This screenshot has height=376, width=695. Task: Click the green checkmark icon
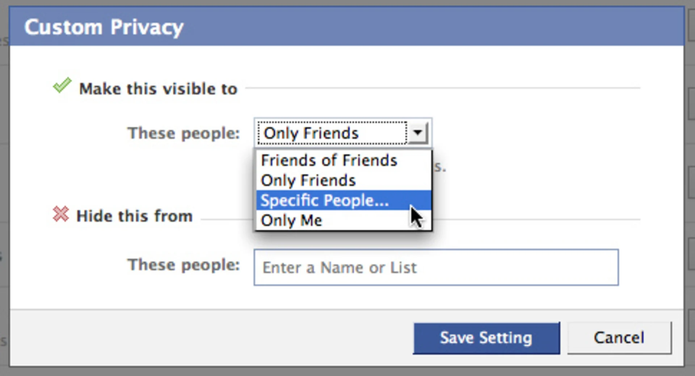pyautogui.click(x=62, y=86)
